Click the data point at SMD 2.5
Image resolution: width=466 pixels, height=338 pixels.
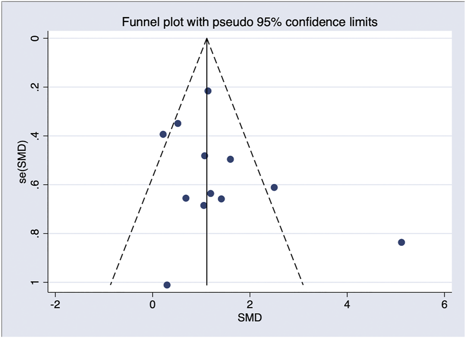coord(274,188)
